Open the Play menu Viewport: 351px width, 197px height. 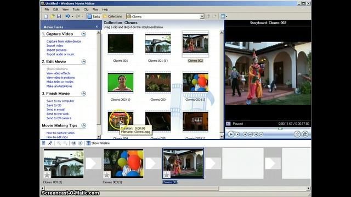click(95, 9)
